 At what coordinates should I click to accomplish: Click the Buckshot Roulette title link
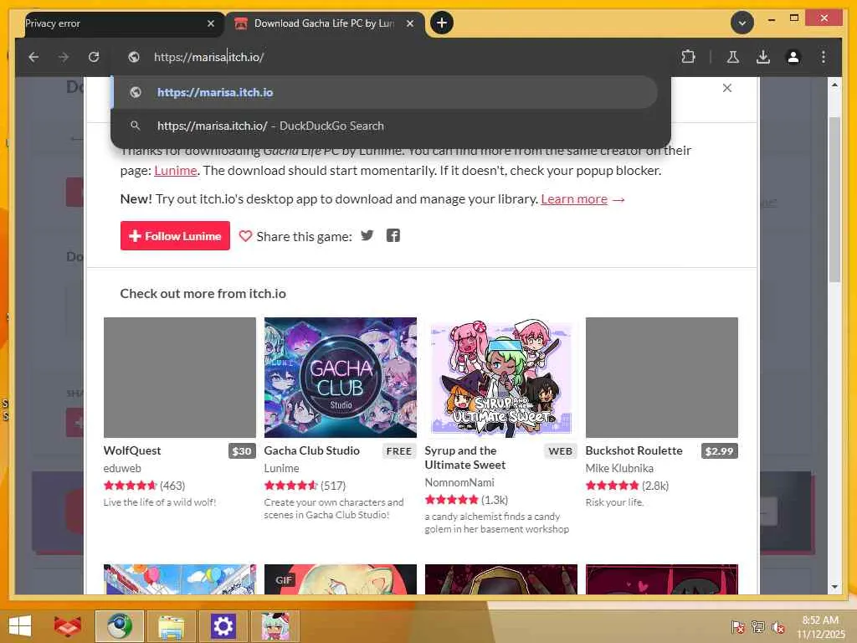tap(634, 450)
